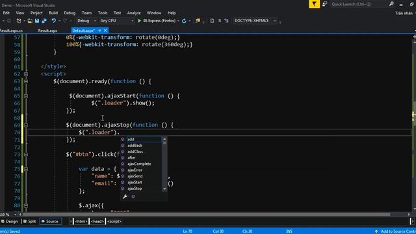Open the DOCTYPE: XHTML5 dropdown
The height and width of the screenshot is (234, 416).
255,21
